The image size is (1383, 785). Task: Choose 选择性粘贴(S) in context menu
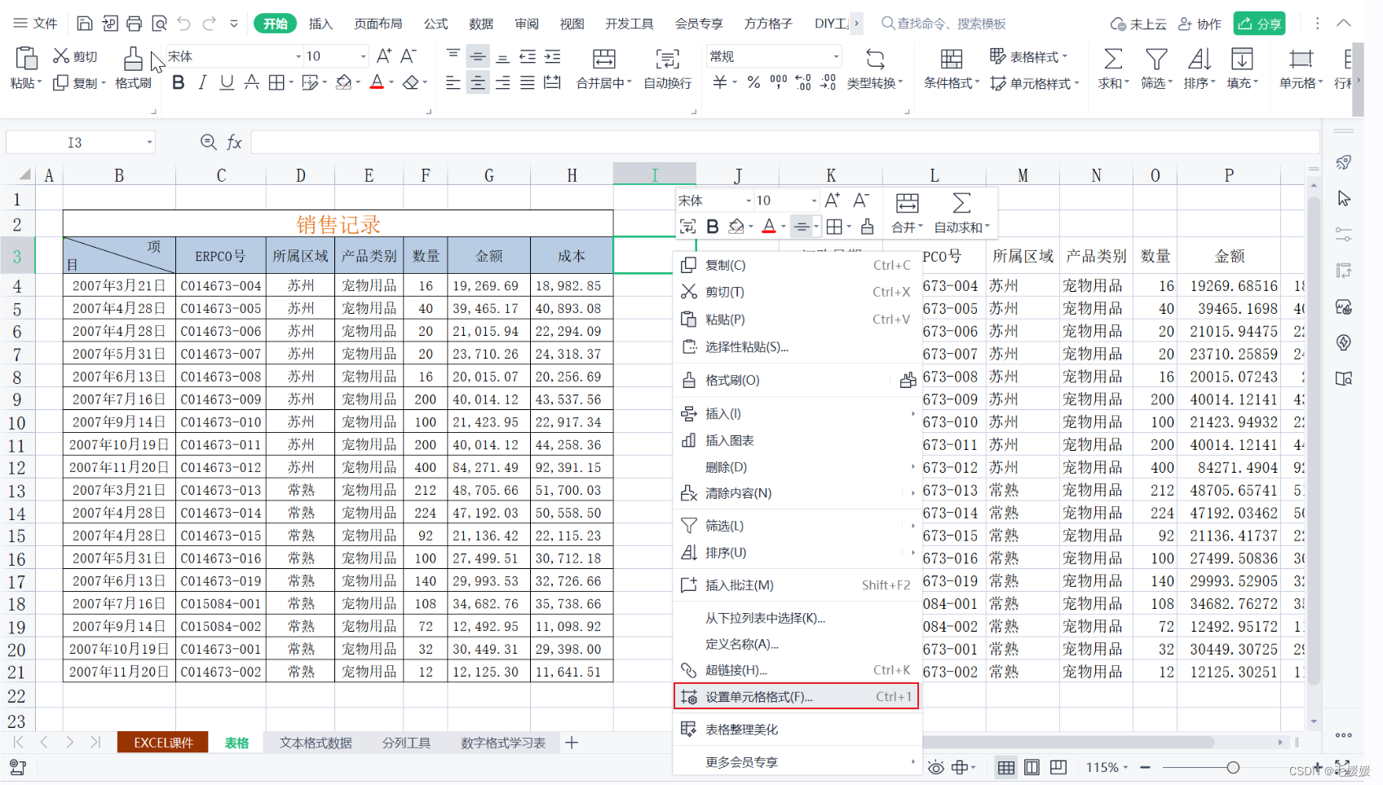click(796, 346)
